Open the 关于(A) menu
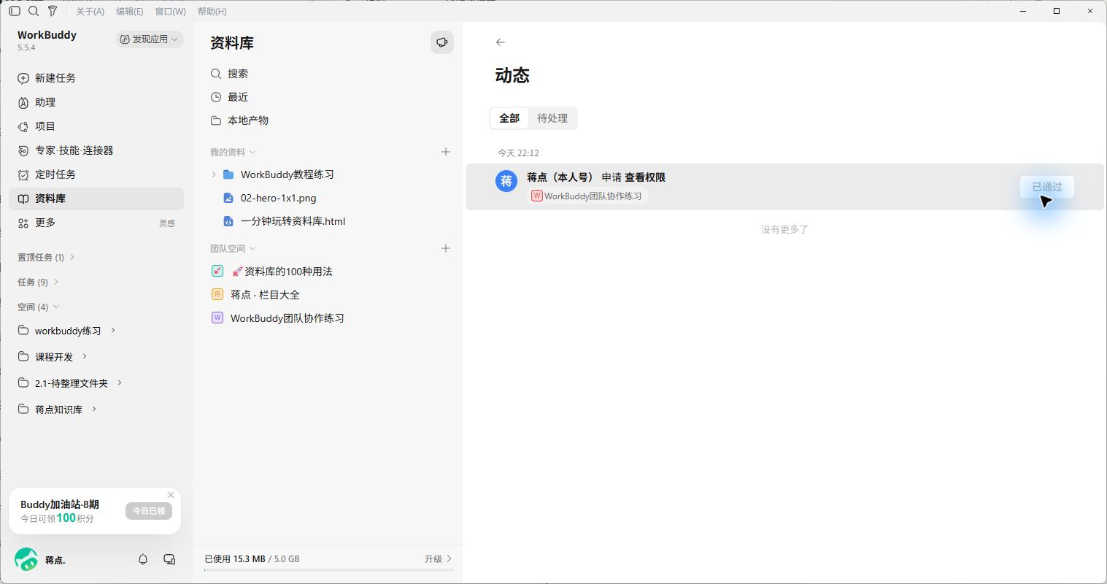This screenshot has width=1107, height=584. 90,11
